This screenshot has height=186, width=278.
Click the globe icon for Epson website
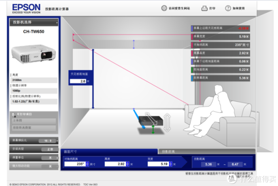164,8
